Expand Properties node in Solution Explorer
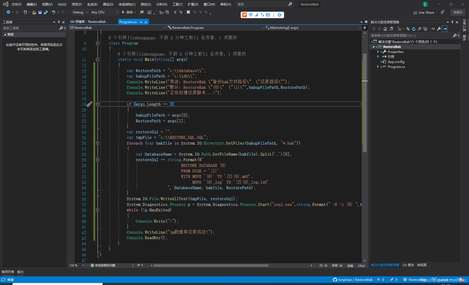This screenshot has width=469, height=285. click(x=378, y=52)
